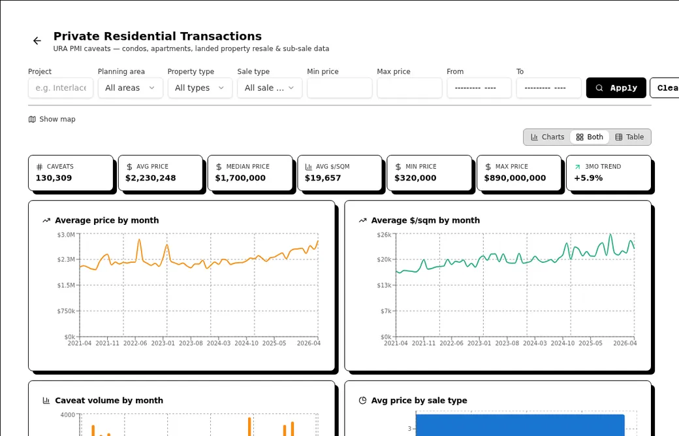Show the map view
This screenshot has width=679, height=436.
pyautogui.click(x=52, y=119)
